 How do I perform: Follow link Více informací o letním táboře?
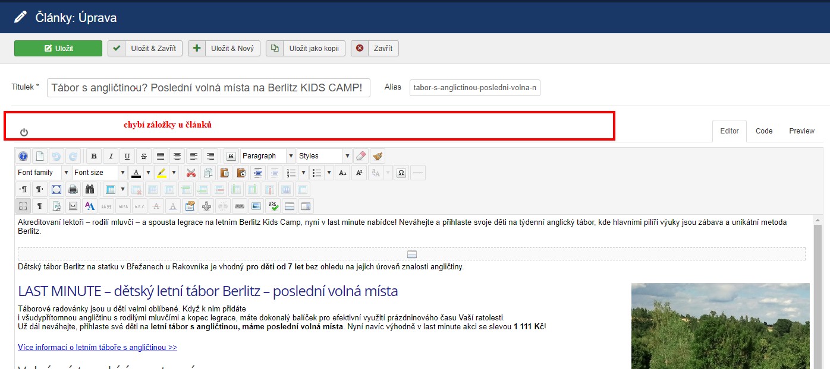pos(98,348)
